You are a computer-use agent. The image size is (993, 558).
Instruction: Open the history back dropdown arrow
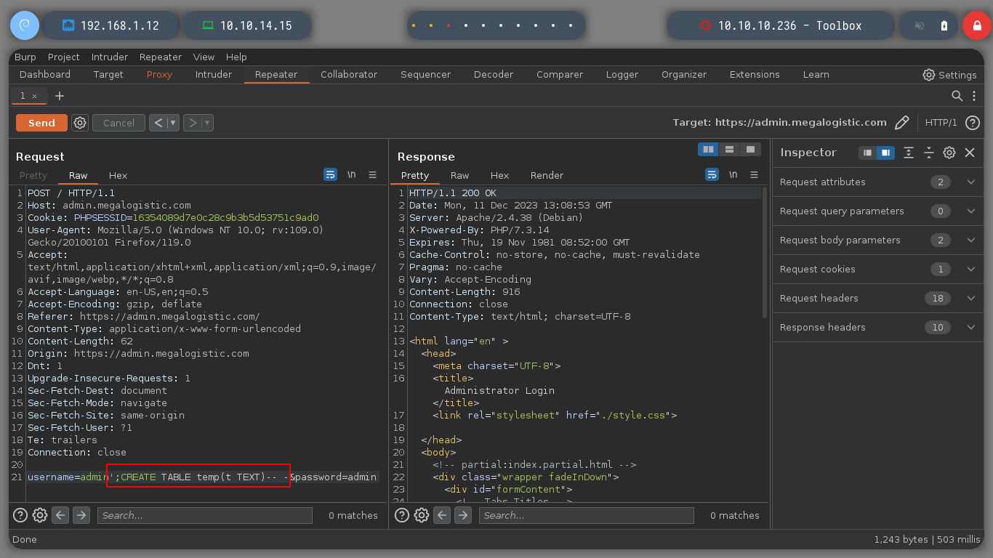pos(173,123)
